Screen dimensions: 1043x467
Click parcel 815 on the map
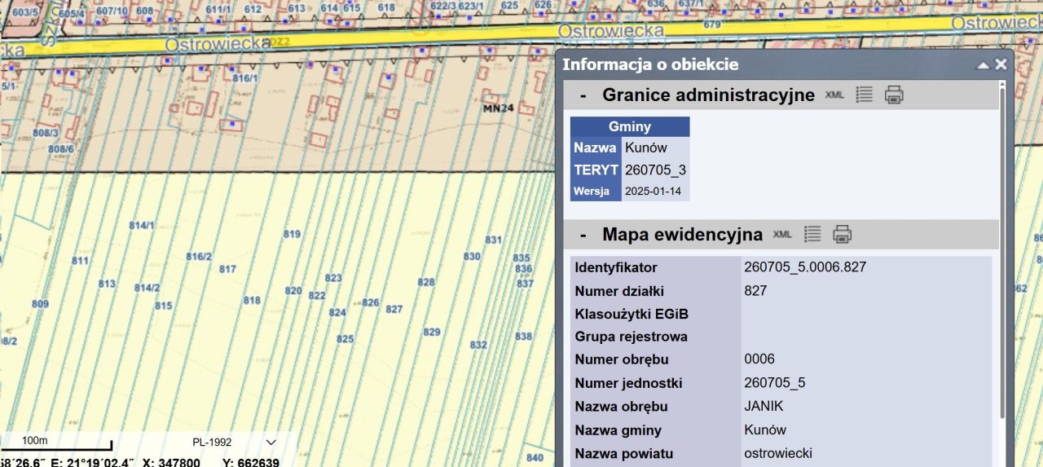coord(164,306)
